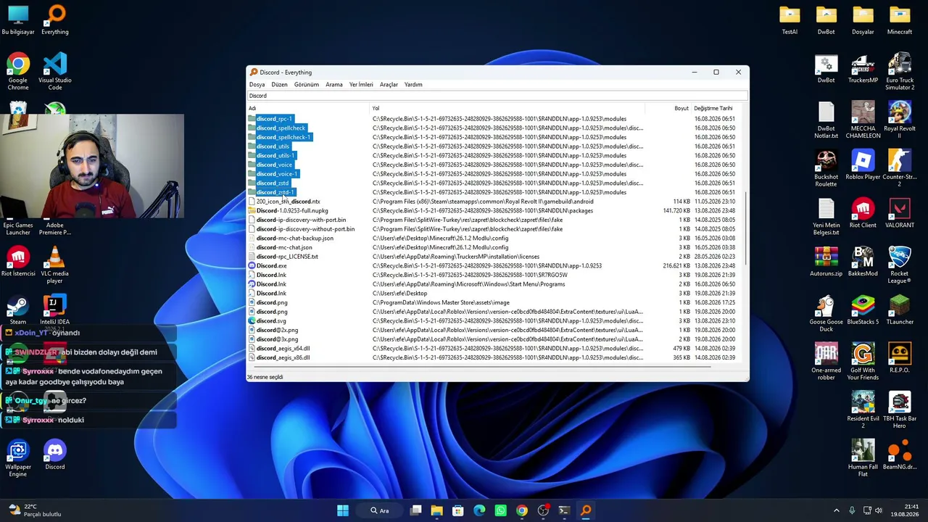
Task: Show hidden system tray icons
Action: click(836, 510)
